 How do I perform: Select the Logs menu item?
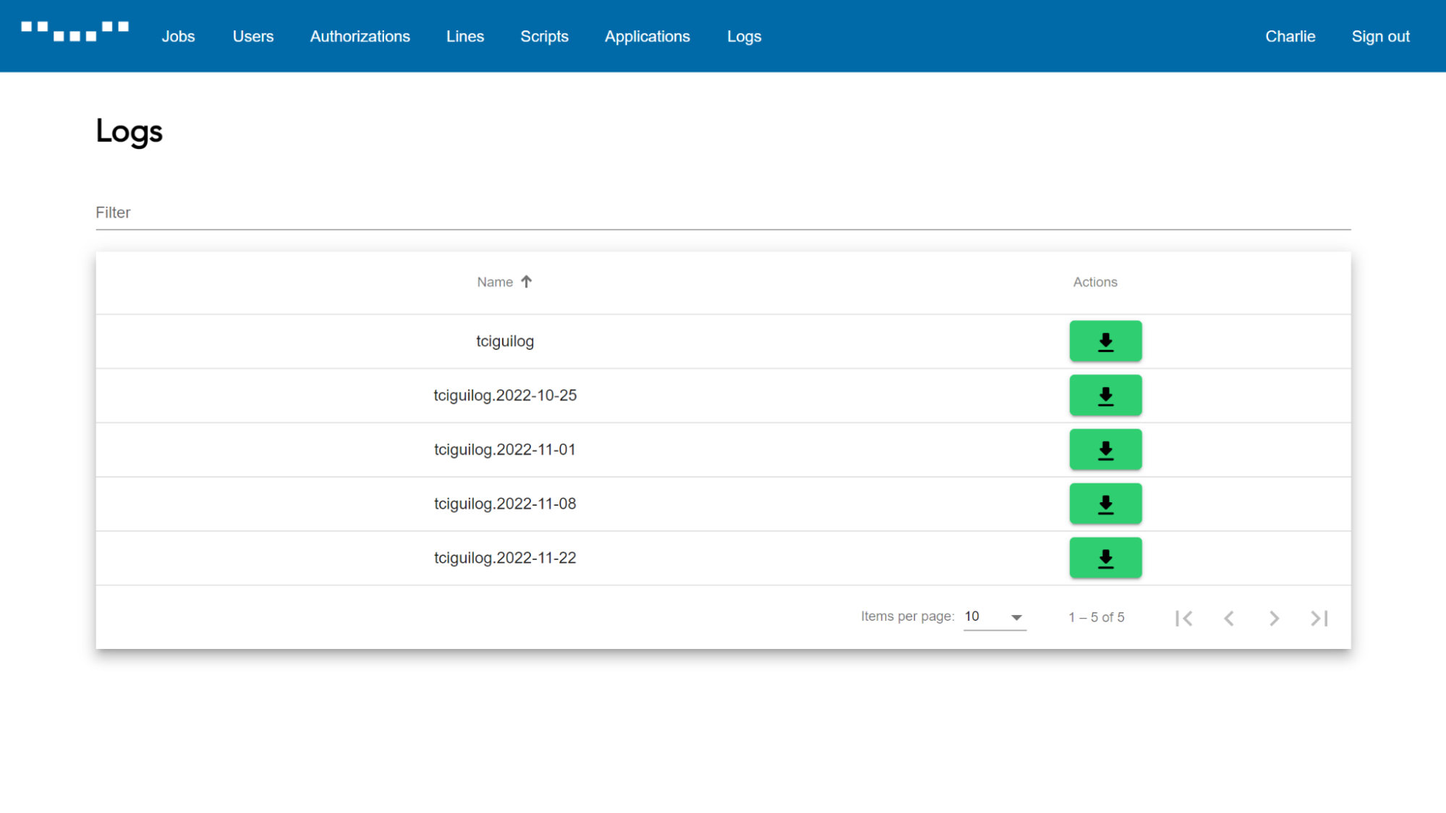click(x=744, y=36)
